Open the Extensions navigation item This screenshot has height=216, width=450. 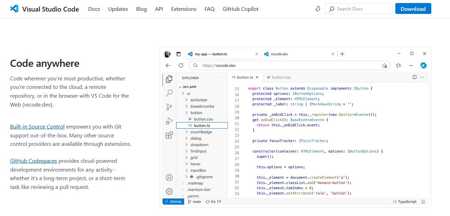[184, 9]
